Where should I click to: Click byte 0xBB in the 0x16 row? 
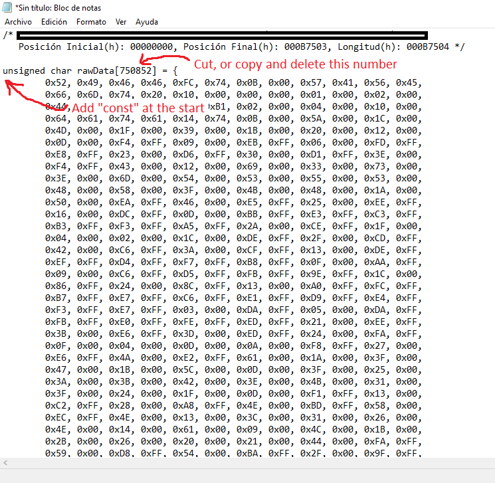click(247, 215)
